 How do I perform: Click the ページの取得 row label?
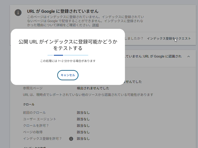click(x=33, y=132)
